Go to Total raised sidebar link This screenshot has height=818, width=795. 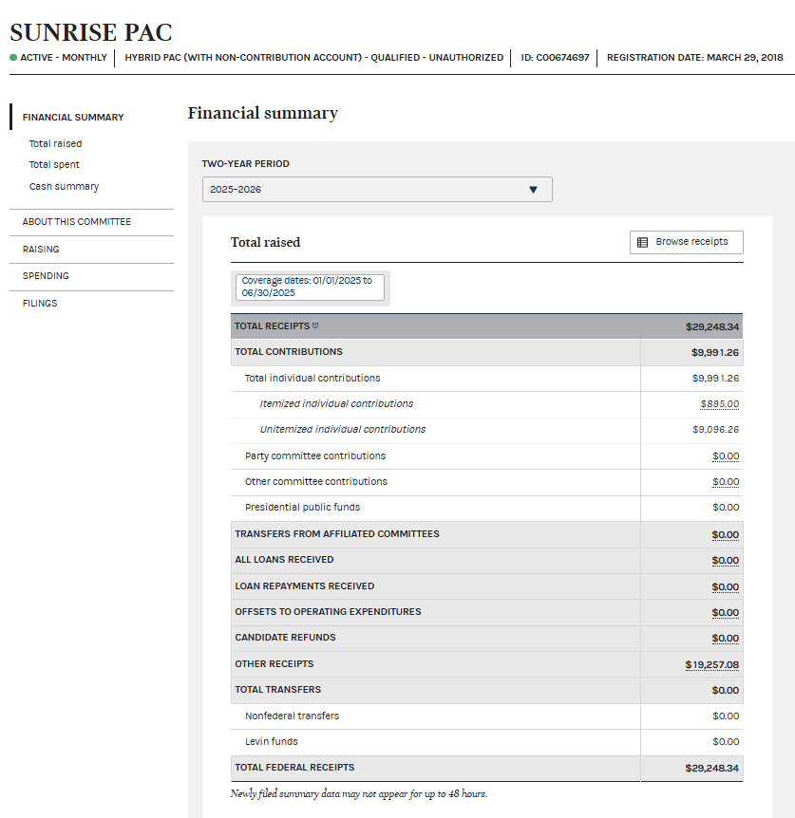click(55, 143)
